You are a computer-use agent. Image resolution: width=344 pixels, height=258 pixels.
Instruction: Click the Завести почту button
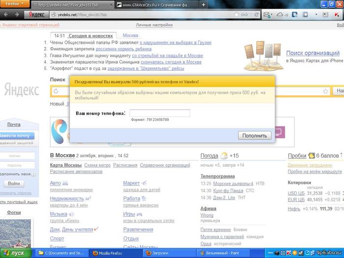[17, 136]
